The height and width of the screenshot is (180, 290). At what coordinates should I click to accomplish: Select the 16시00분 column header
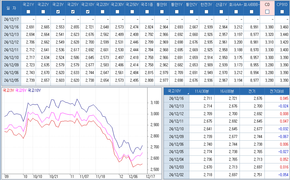coord(227,91)
